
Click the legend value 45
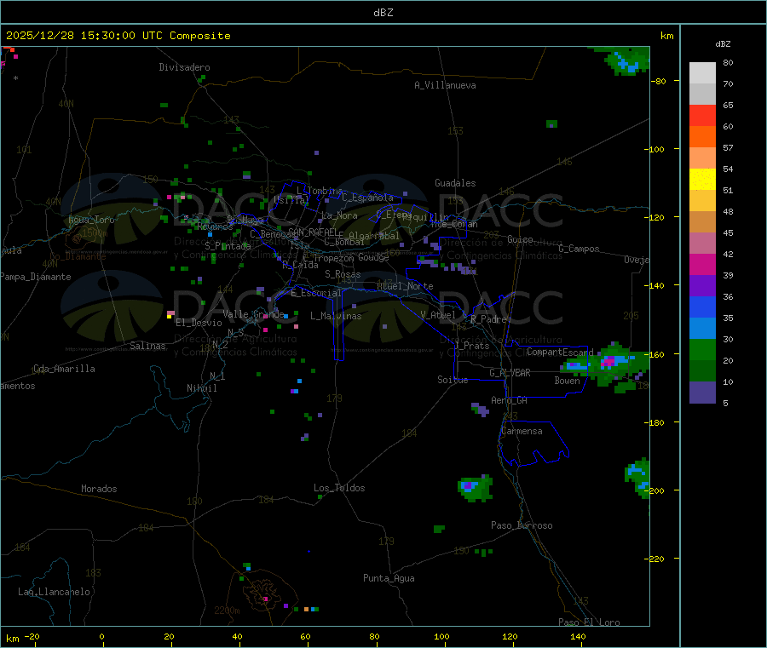[x=728, y=232]
